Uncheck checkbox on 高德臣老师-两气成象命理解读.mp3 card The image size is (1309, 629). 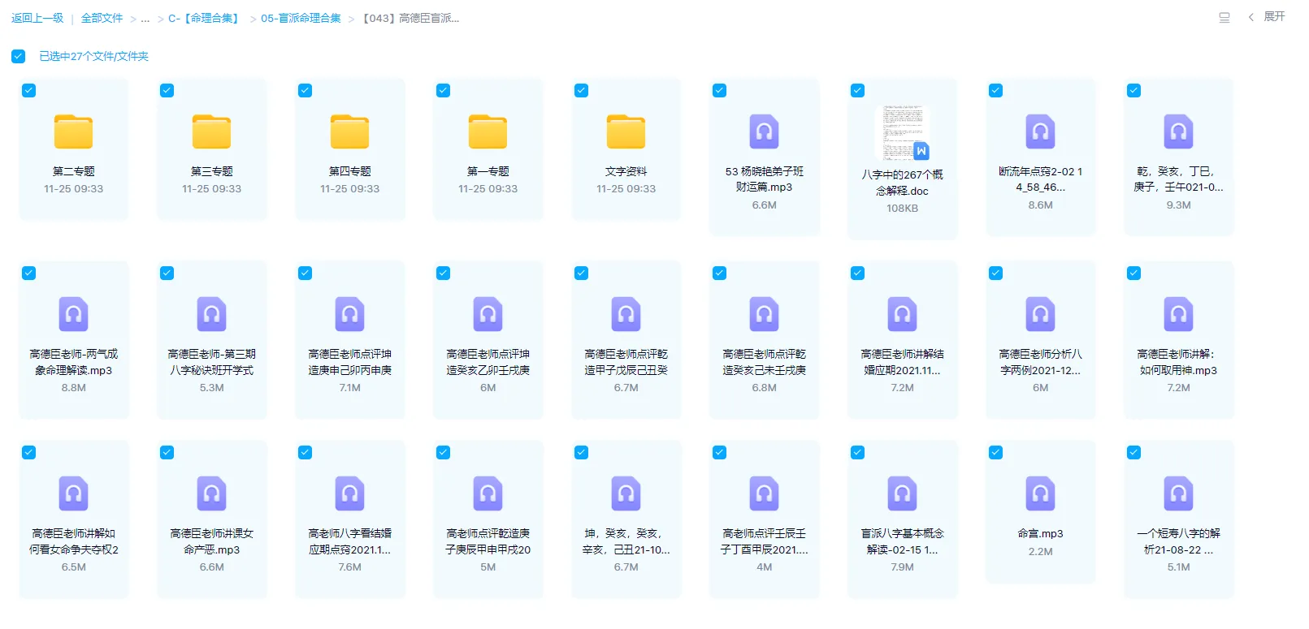(29, 274)
